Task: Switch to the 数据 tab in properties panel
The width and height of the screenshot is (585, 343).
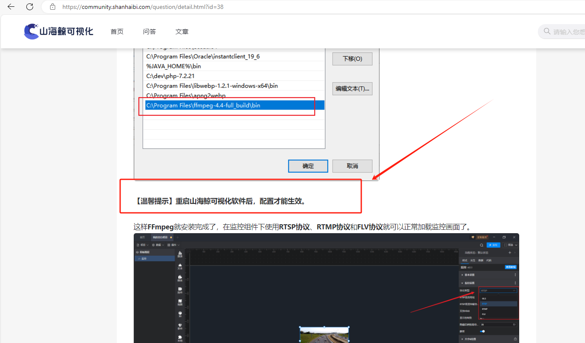Action: [x=481, y=260]
